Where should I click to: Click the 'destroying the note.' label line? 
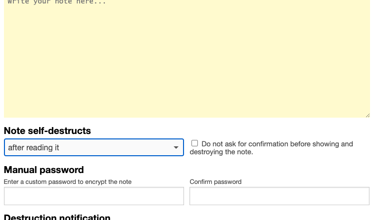coord(221,152)
